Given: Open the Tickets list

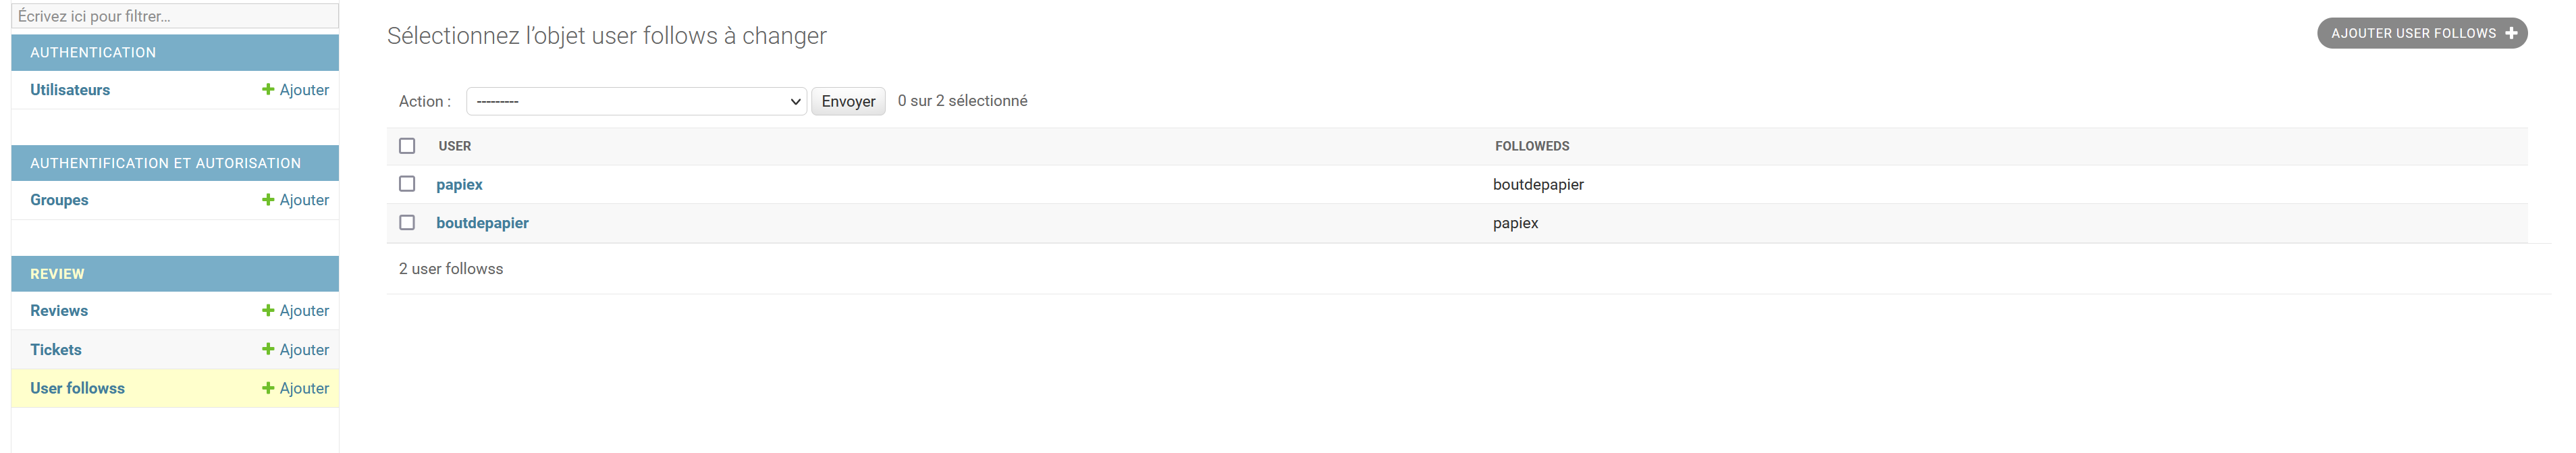Looking at the screenshot, I should (56, 349).
